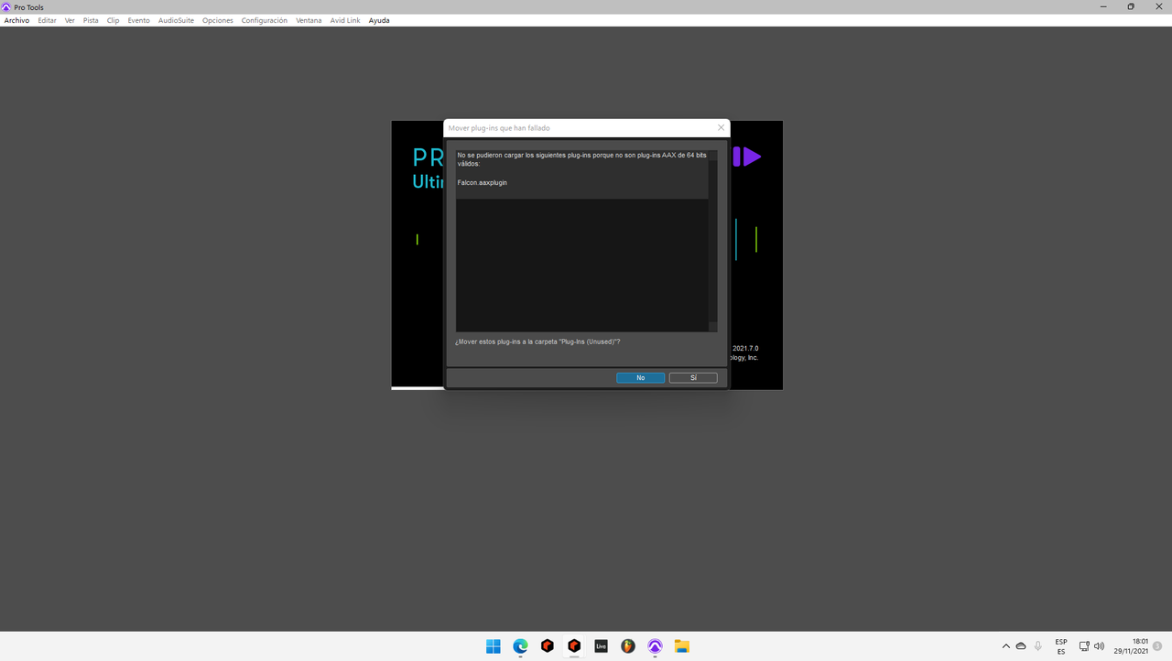
Task: Select the Falcon.aaxplugin entry in the list
Action: 483,182
